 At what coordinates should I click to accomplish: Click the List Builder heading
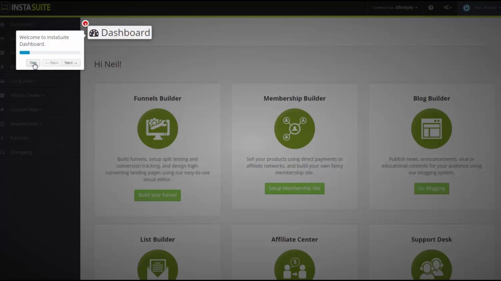[158, 239]
